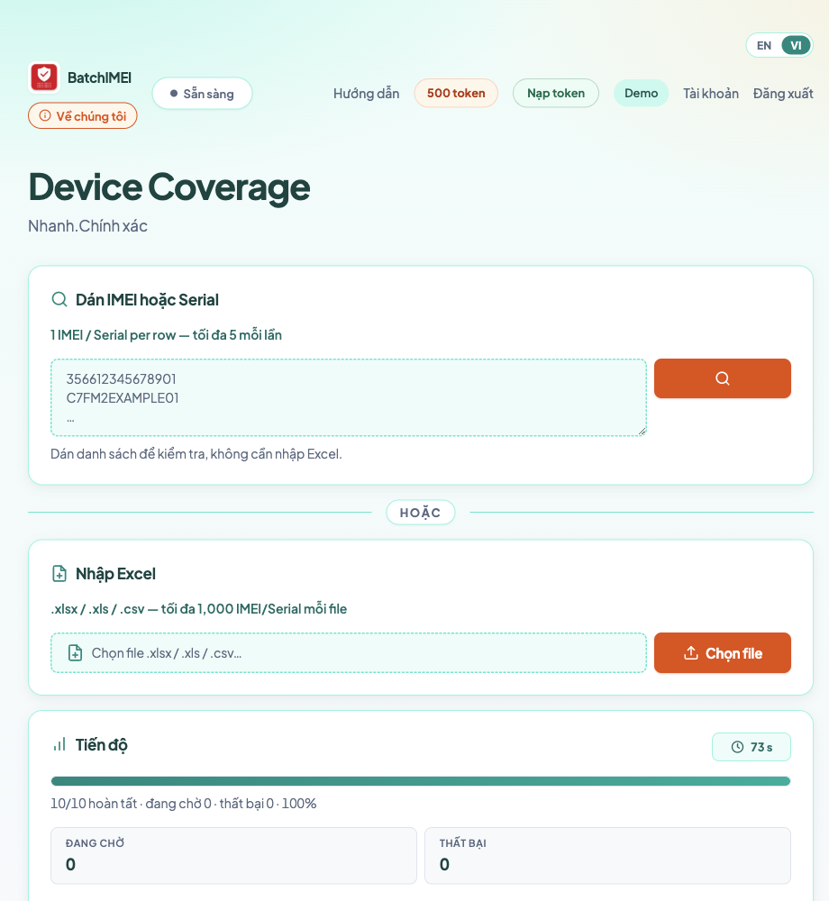Click the magnifier icon beside Dán IMEI hoặc Serial
829x901 pixels.
pos(59,299)
